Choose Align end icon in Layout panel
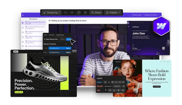Screen dimensions: 182x105 tap(114, 90)
